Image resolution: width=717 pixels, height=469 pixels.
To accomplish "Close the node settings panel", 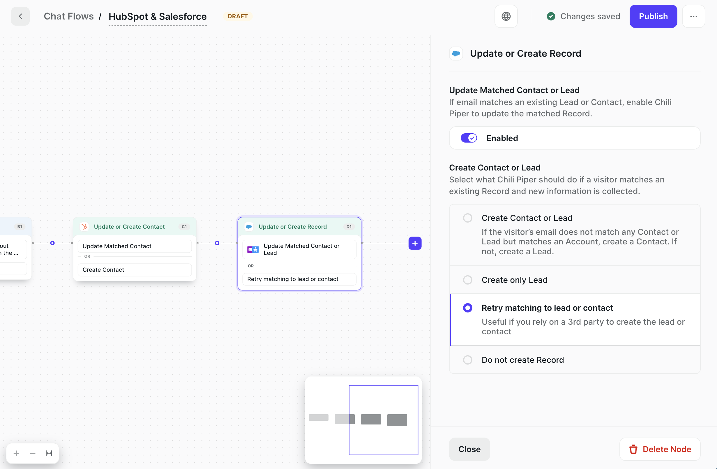I will 469,449.
